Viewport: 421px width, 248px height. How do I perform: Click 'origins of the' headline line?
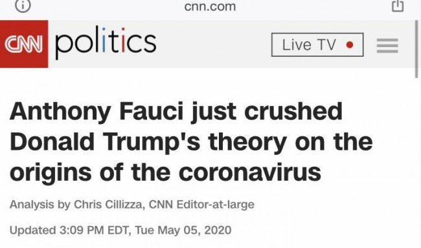[90, 172]
